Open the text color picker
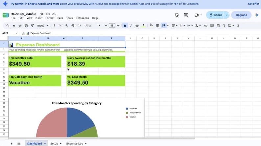Viewport: 261px width, 146px height. click(x=143, y=26)
